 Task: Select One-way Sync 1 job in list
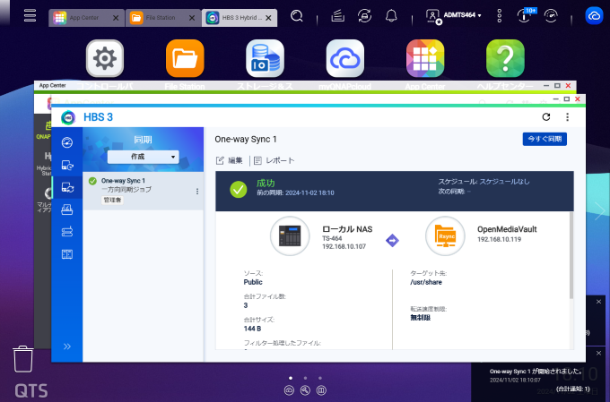[144, 191]
